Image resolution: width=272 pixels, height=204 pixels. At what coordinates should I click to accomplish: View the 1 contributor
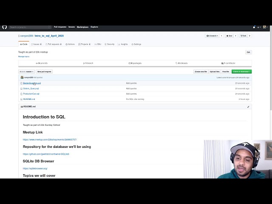point(228,63)
